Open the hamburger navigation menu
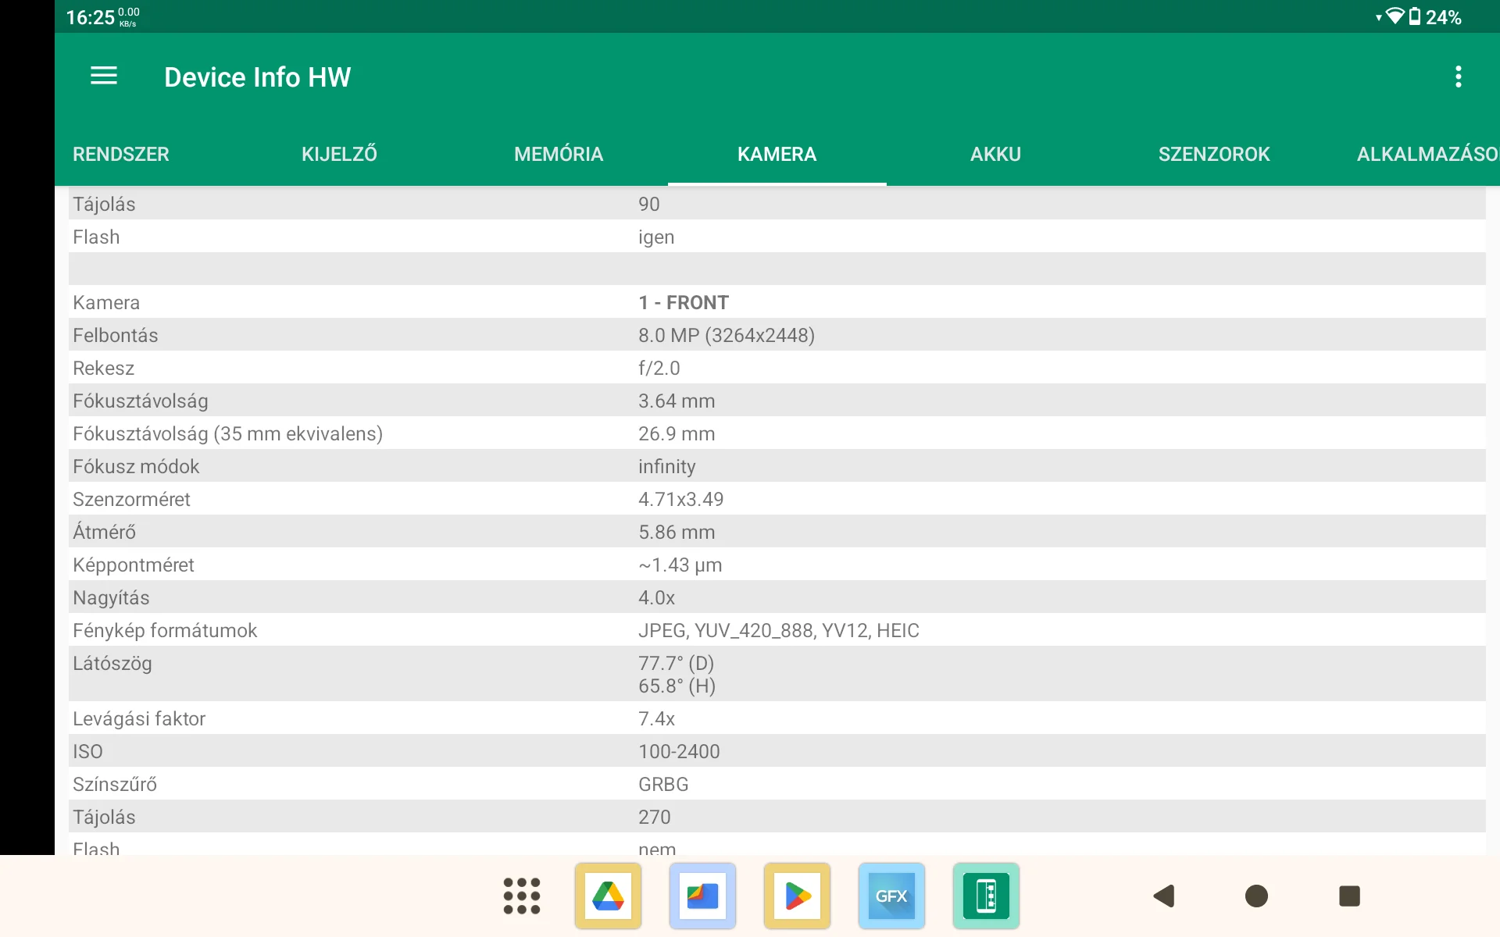 104,77
